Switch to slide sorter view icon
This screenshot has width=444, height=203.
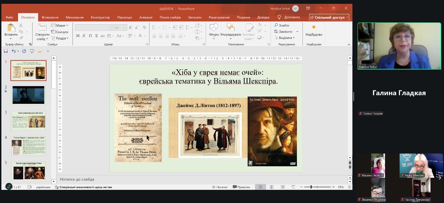tap(272, 187)
